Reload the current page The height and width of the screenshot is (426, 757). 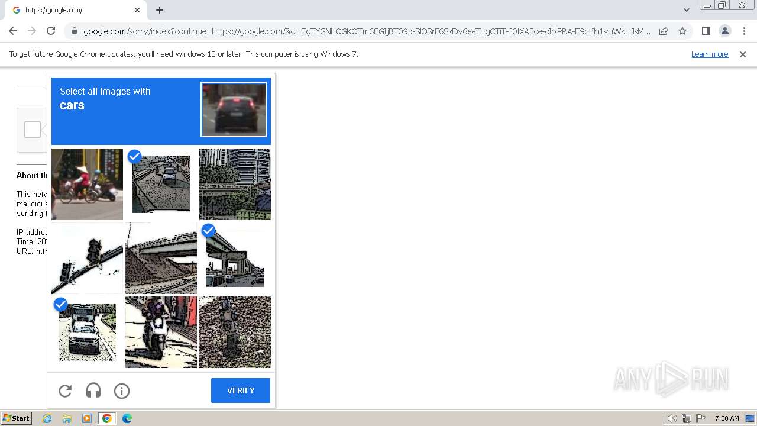click(51, 31)
